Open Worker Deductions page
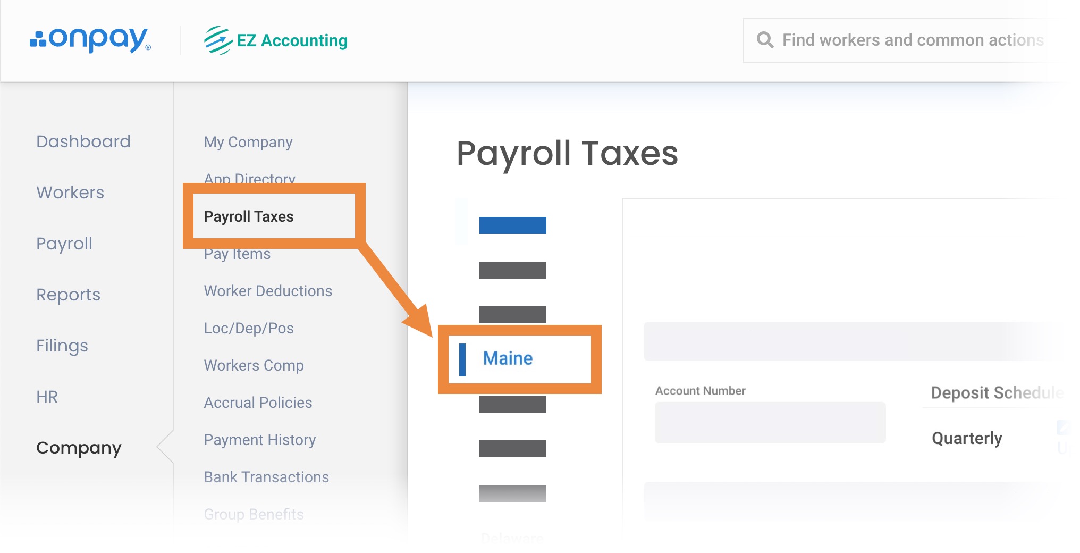 pyautogui.click(x=268, y=291)
